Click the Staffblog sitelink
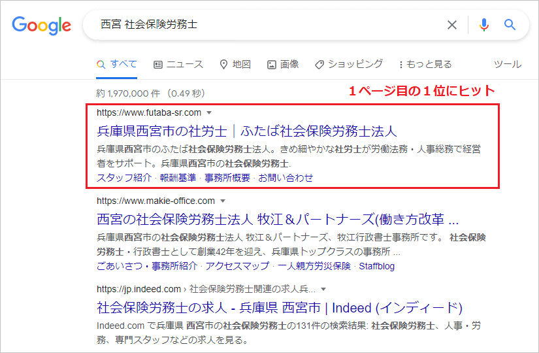539x353 pixels. (377, 266)
